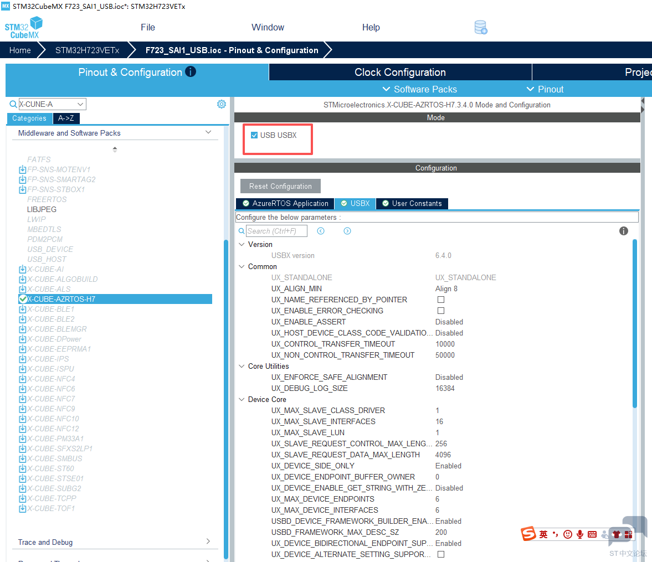Collapse the Core Utilities parameter group
The image size is (652, 562).
(x=242, y=366)
